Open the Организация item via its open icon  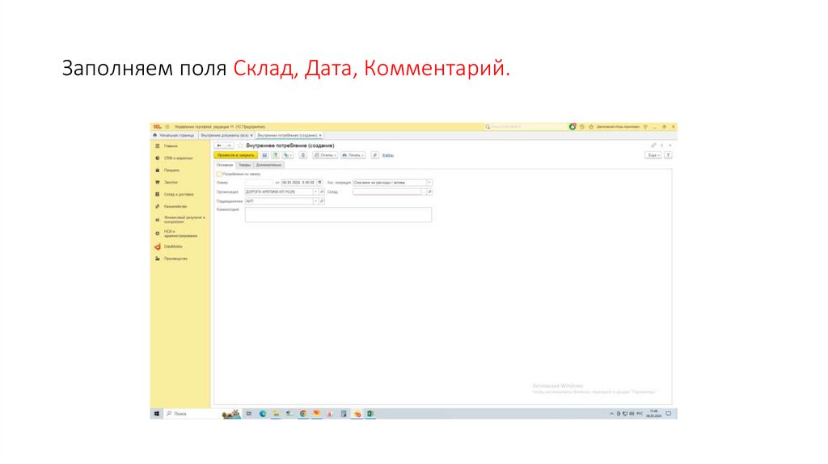point(322,192)
